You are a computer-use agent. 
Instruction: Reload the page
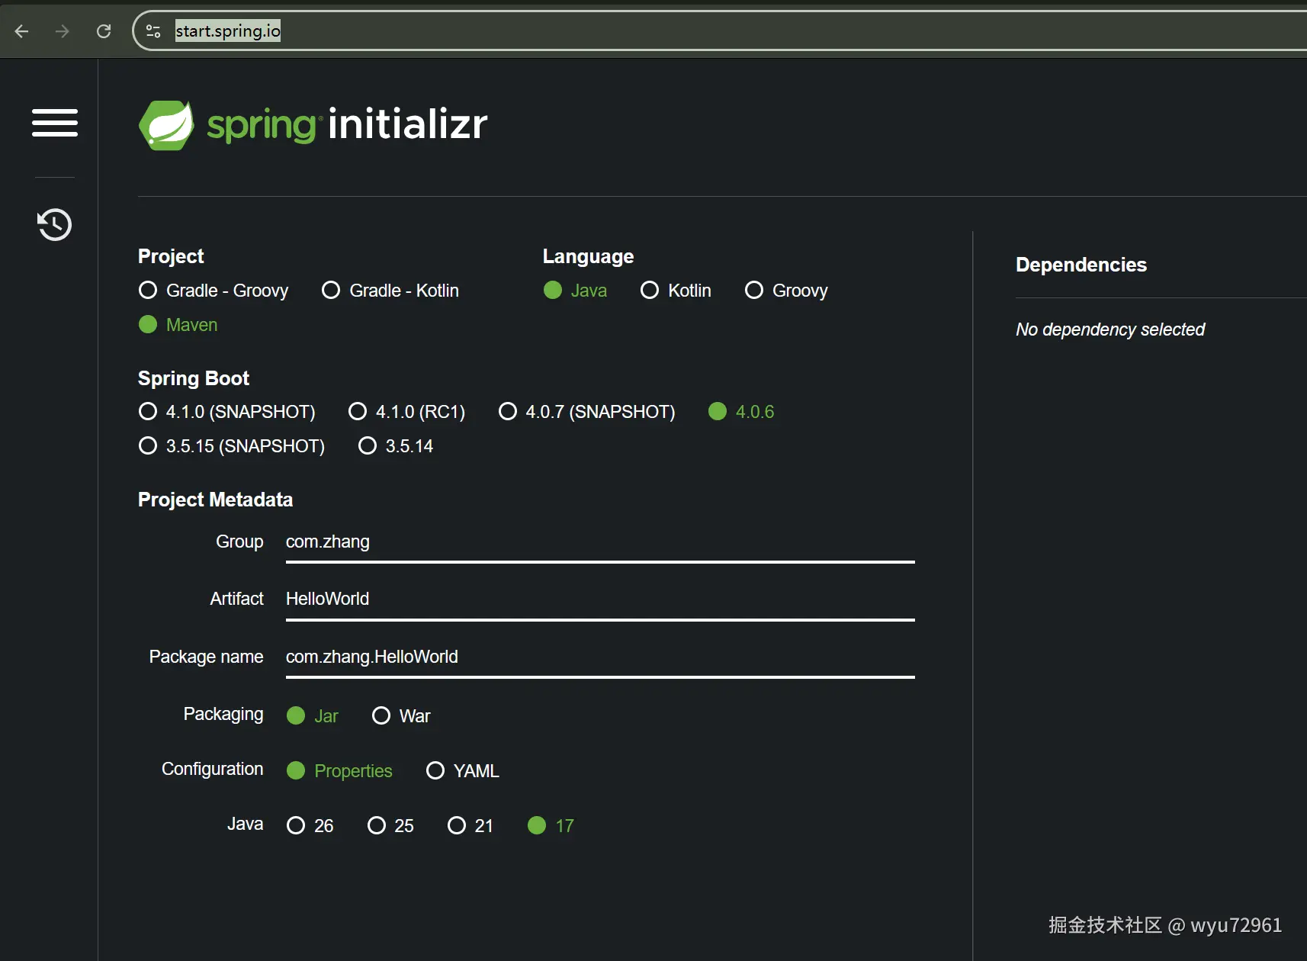click(104, 31)
